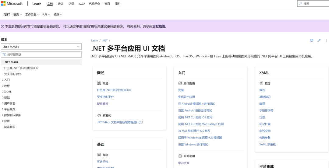Open the 节目 menu item

(x=107, y=4)
